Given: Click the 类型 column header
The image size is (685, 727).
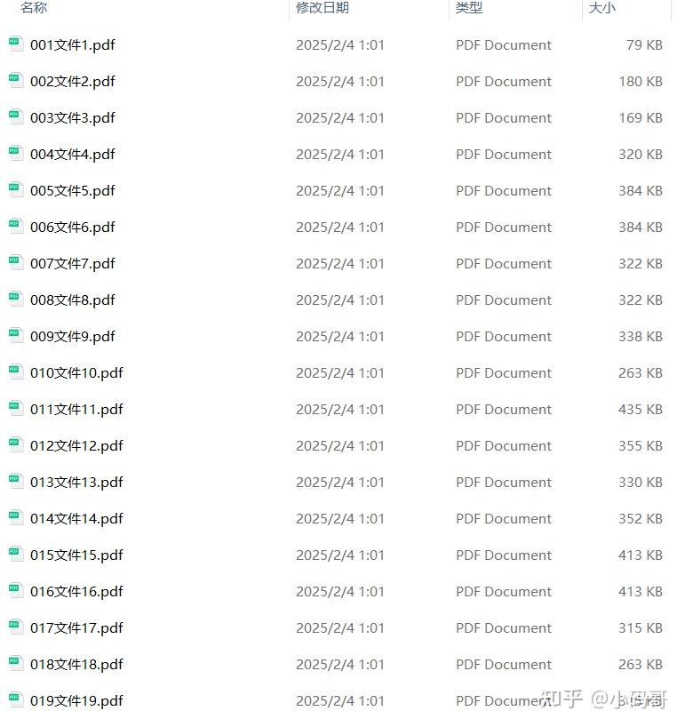Looking at the screenshot, I should pyautogui.click(x=469, y=8).
